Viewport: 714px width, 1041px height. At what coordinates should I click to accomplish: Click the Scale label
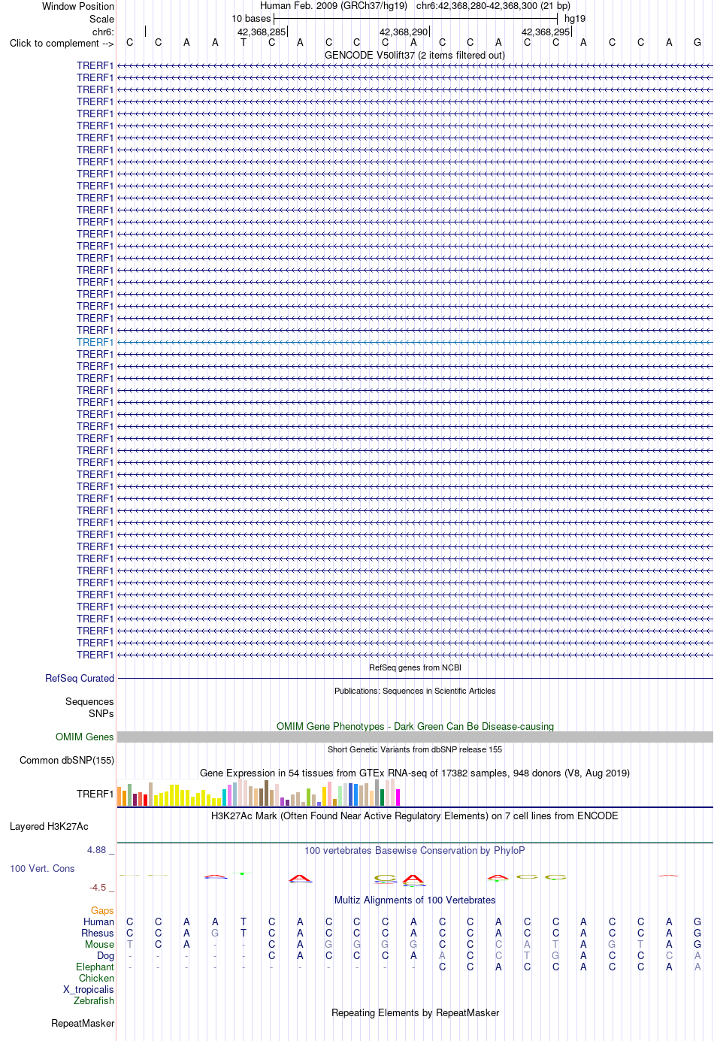point(101,19)
